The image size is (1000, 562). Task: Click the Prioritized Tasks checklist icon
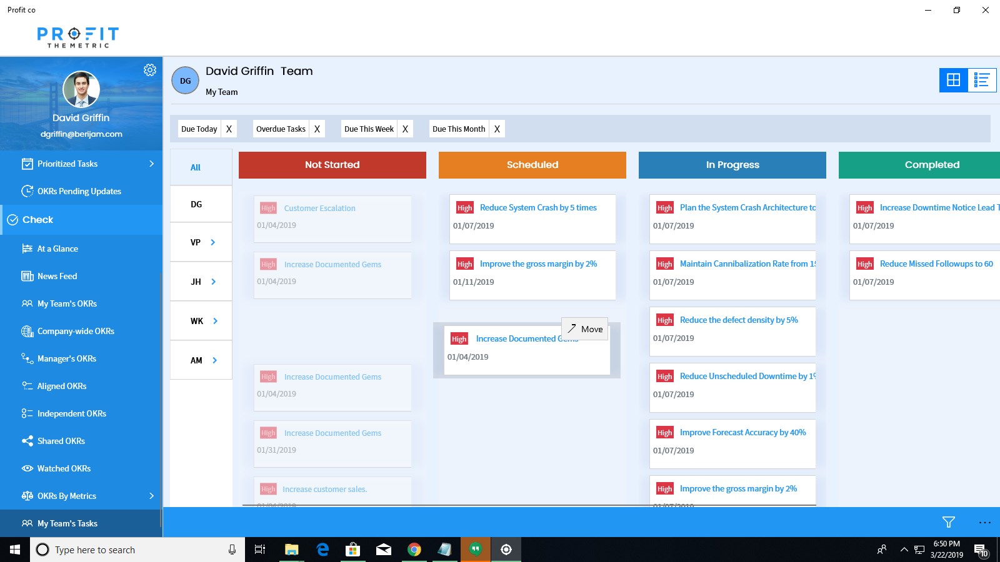click(27, 164)
